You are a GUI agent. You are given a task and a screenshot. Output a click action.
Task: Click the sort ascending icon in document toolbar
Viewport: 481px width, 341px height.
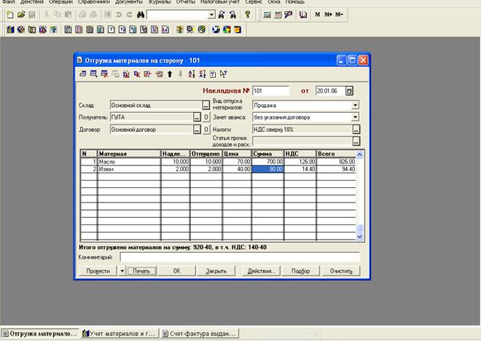tap(192, 74)
